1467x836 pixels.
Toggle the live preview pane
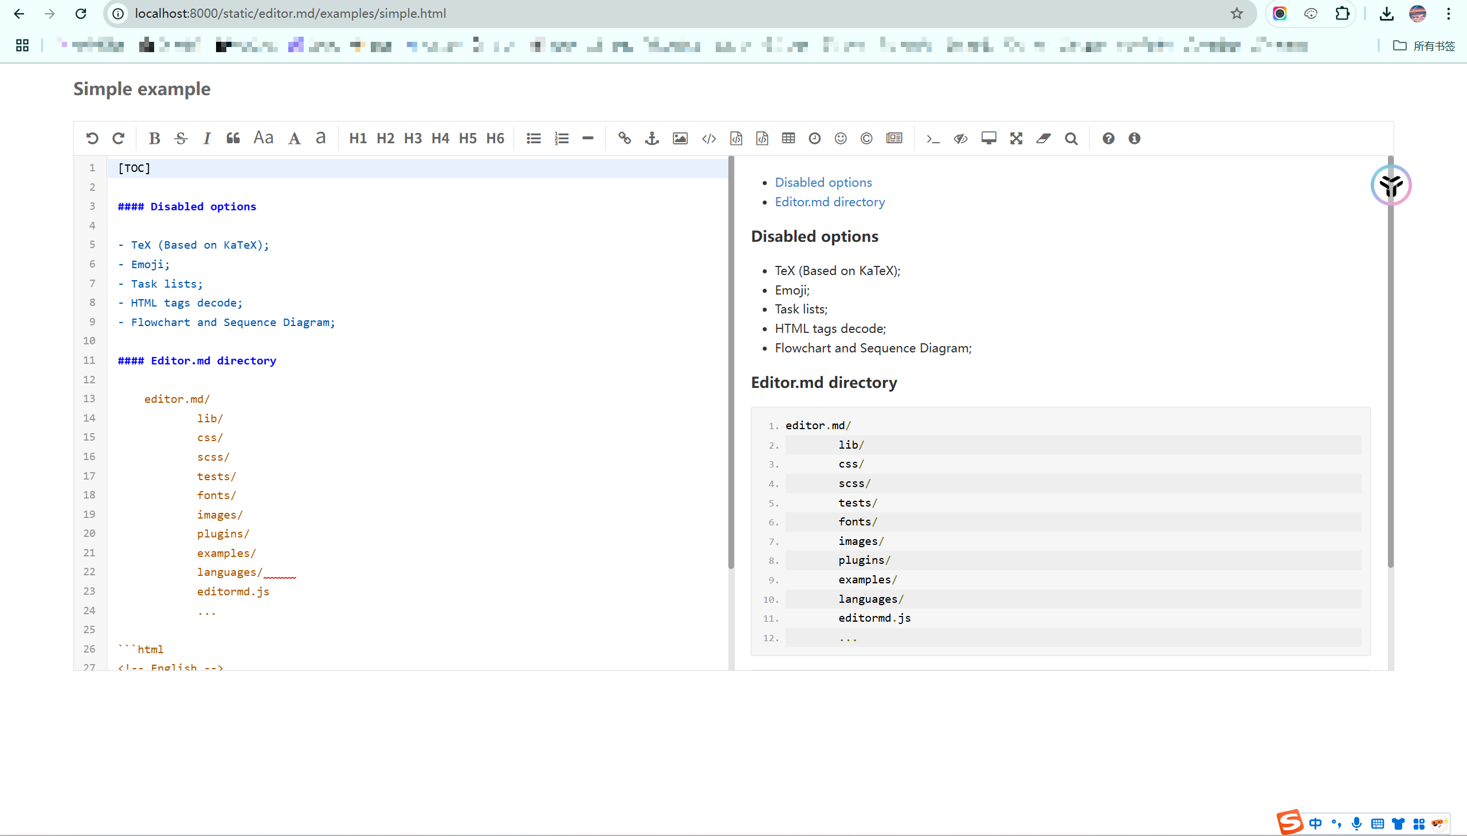960,138
